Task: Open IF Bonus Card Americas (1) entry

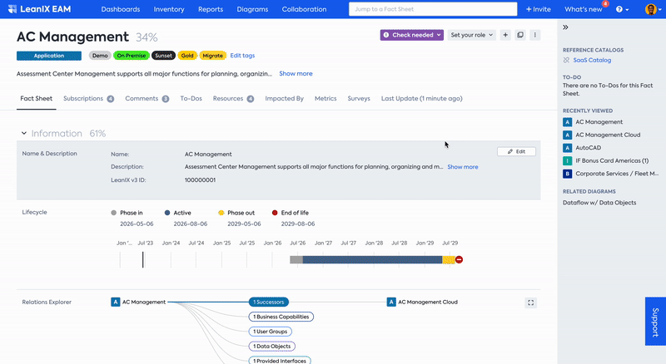Action: tap(606, 160)
